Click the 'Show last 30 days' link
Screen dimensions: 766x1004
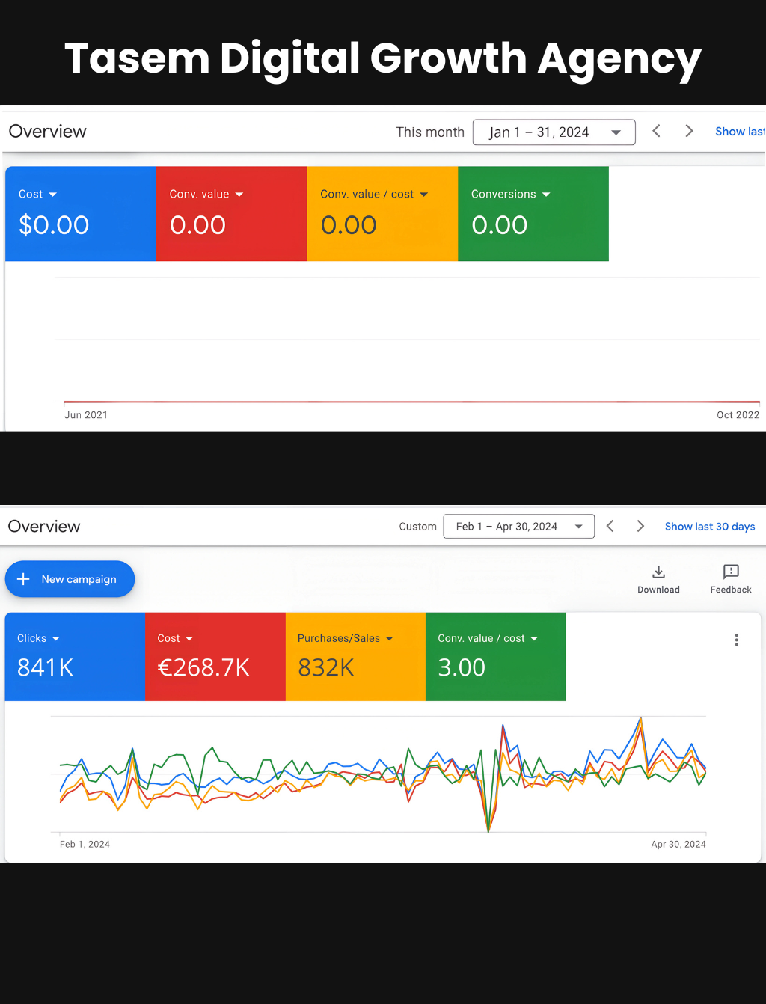[x=710, y=527]
